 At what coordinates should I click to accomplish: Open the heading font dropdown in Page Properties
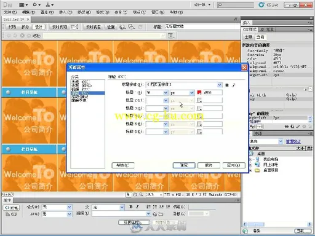pyautogui.click(x=220, y=85)
